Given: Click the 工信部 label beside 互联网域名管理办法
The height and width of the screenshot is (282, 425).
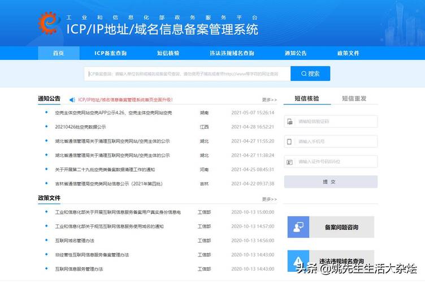Looking at the screenshot, I should point(204,241).
